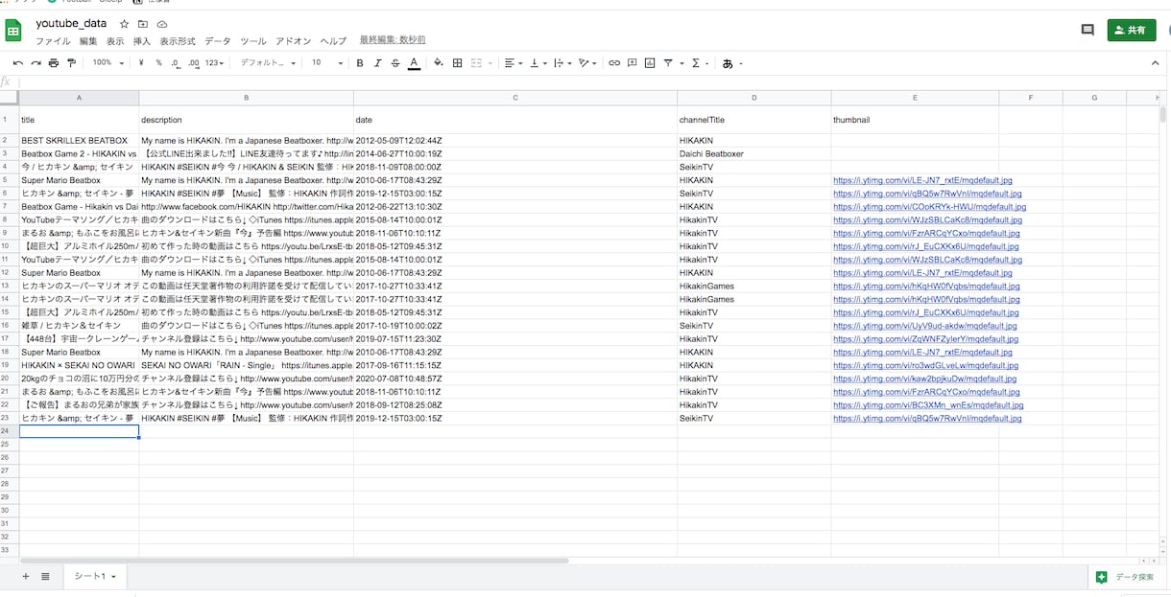Click row 7 thumbnail link COoKRYk-HWU
Viewport: 1171px width, 597px height.
tap(928, 207)
